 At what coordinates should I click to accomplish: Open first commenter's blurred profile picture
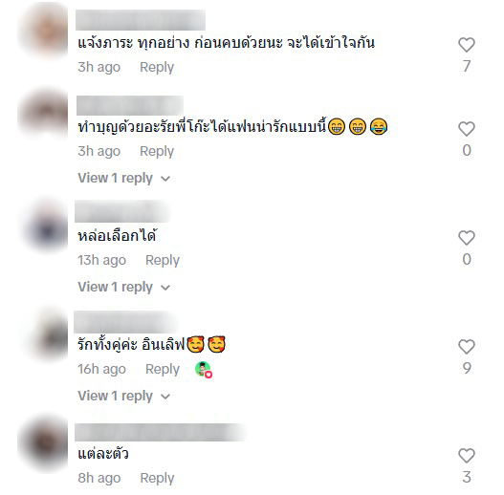[x=43, y=32]
